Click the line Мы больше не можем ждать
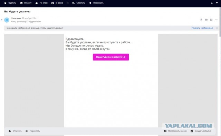The image size is (221, 136). 85,46
